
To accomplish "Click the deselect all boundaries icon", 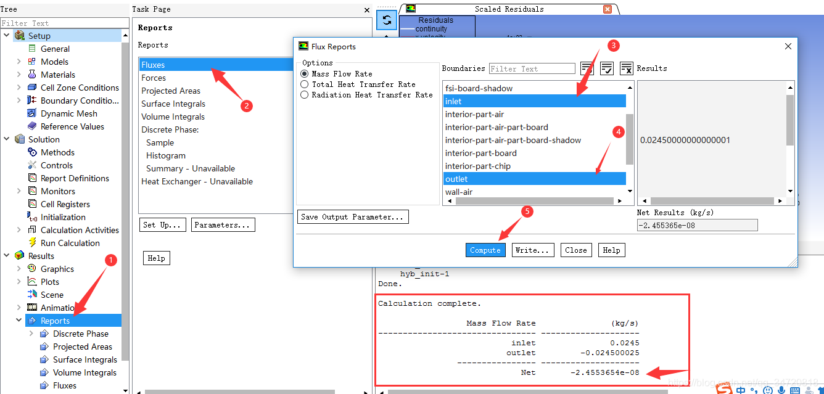I will tap(626, 68).
